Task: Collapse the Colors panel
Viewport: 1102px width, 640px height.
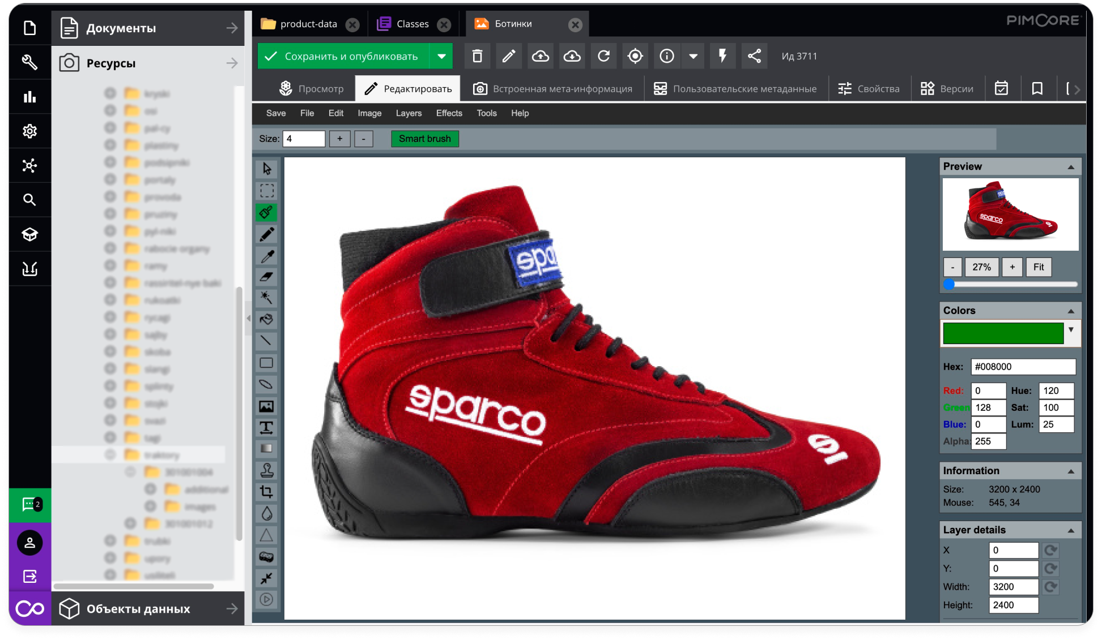Action: point(1071,311)
